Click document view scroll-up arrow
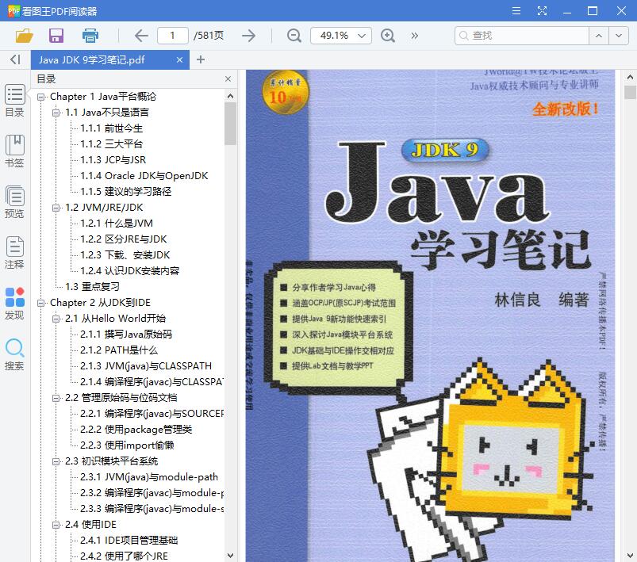This screenshot has width=637, height=562. (630, 76)
